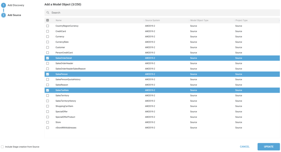
Task: Uncheck the SalesPerson row checkbox
Action: tap(47, 74)
